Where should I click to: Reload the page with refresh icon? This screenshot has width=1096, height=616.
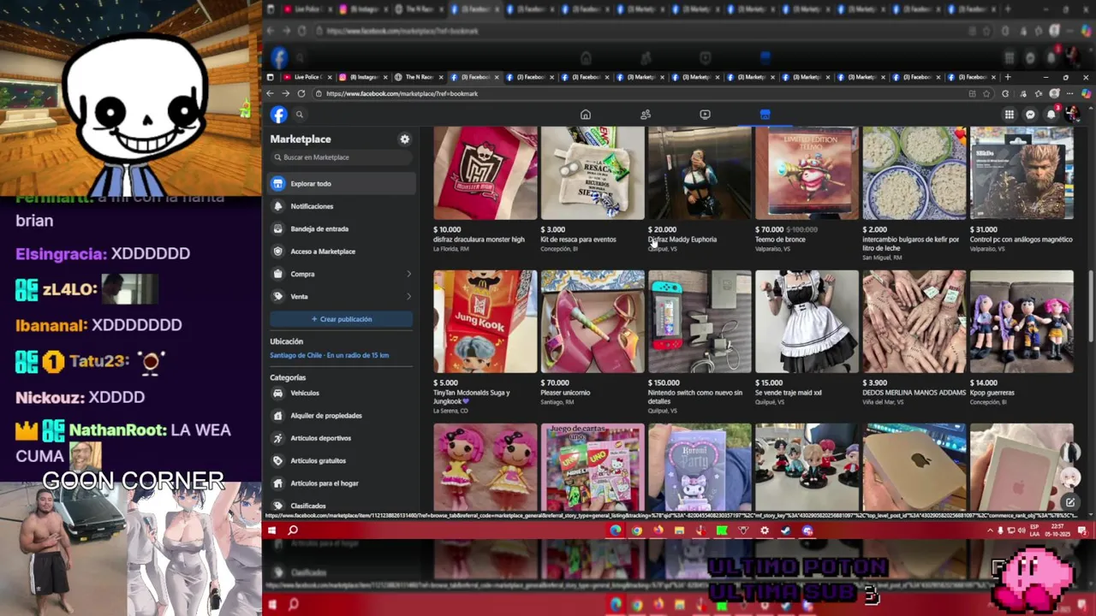click(301, 93)
